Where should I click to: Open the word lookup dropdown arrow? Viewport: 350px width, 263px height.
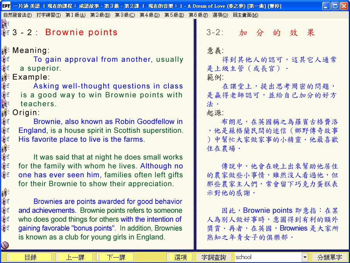click(x=305, y=257)
